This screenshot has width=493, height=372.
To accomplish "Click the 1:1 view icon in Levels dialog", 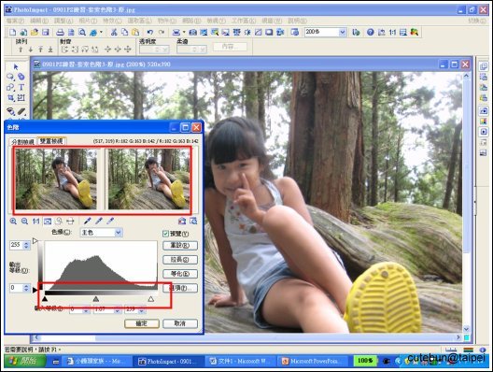I will point(35,222).
